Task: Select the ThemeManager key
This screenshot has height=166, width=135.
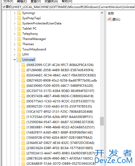Action: pyautogui.click(x=34, y=39)
